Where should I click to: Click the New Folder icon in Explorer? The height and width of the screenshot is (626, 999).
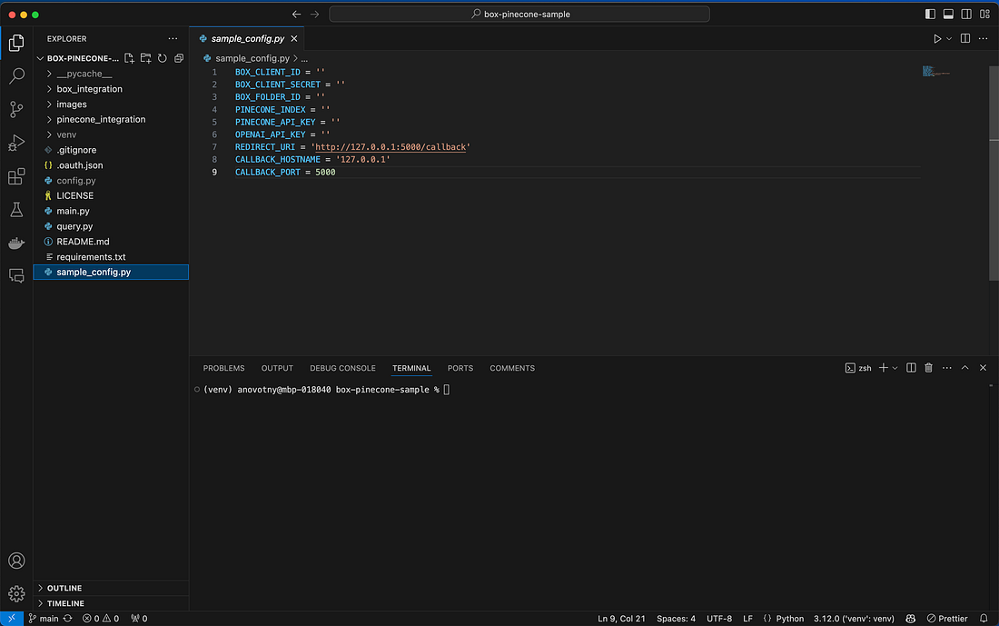[x=146, y=58]
